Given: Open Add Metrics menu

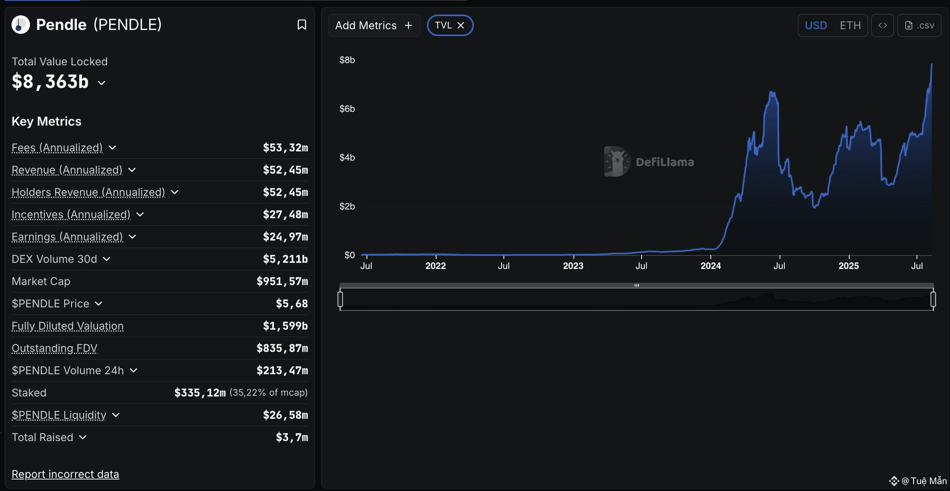Looking at the screenshot, I should click(x=374, y=25).
